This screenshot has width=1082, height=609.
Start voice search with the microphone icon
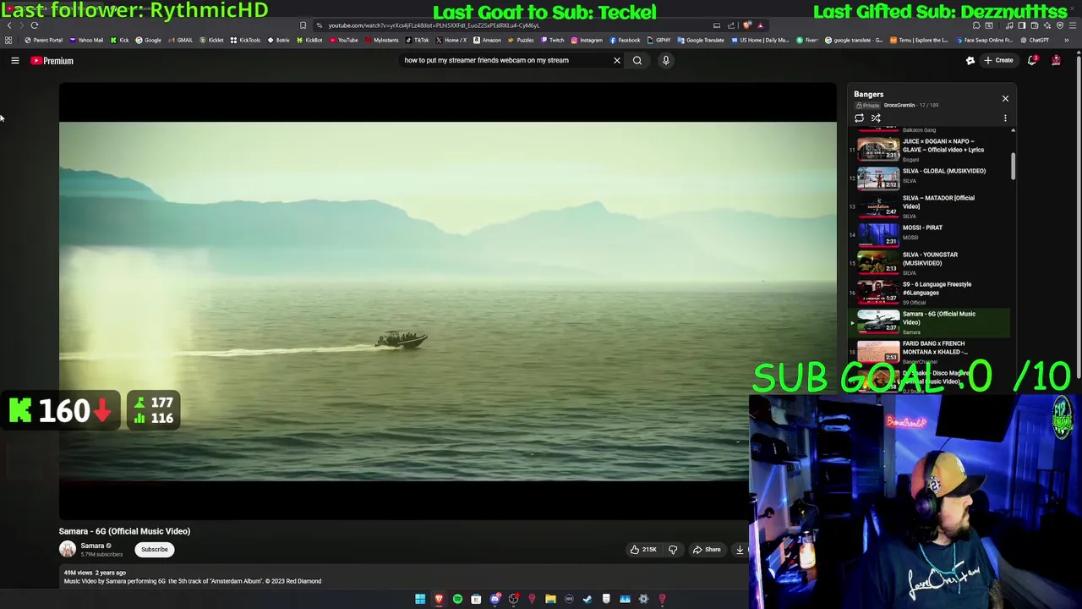tap(665, 60)
